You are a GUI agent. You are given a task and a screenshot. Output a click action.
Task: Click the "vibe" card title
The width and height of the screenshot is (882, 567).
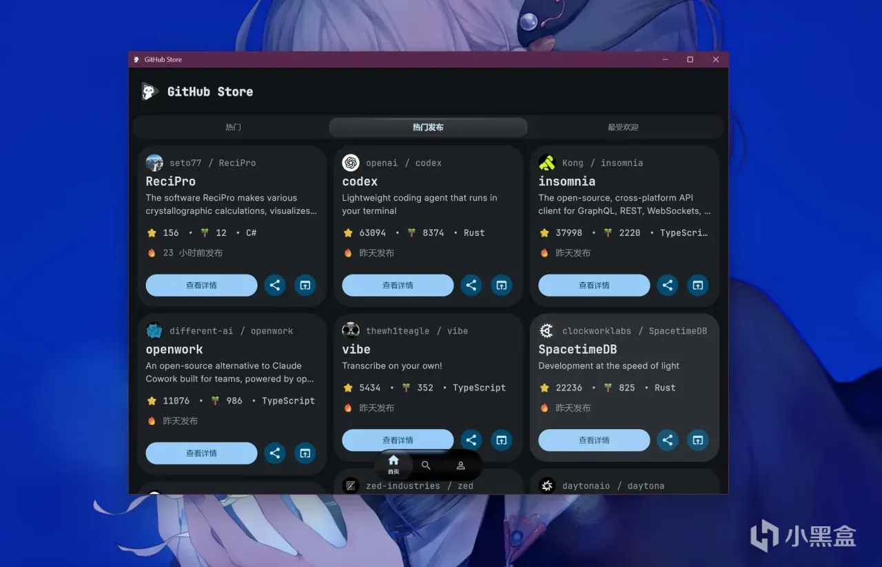(356, 350)
